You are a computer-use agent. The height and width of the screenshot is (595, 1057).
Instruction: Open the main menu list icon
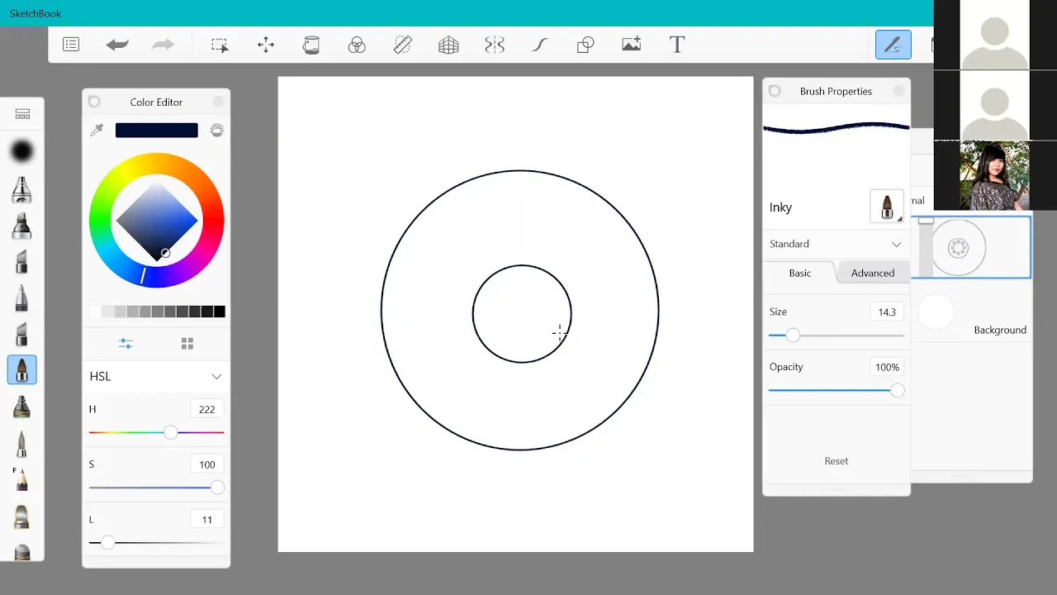point(71,45)
